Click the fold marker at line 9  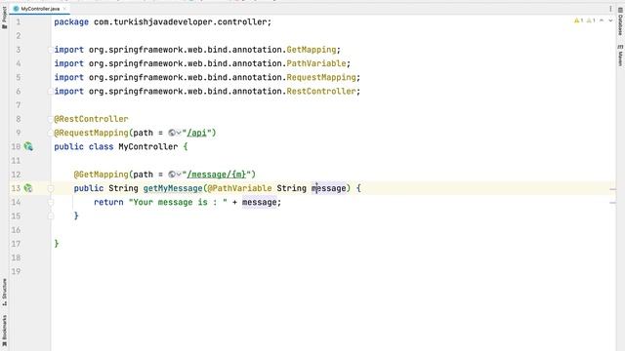pos(51,133)
